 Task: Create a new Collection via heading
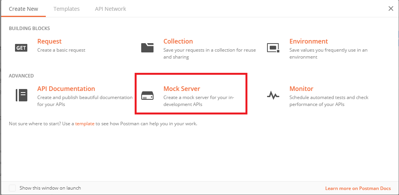click(x=178, y=41)
